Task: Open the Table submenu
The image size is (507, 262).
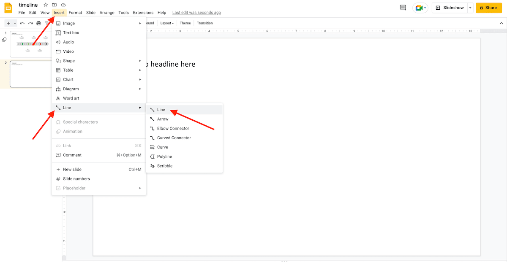Action: tap(99, 70)
